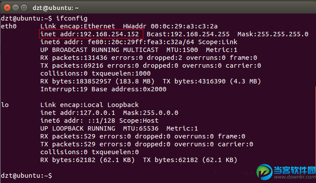Click the www.downkr.com watermark URL

[290, 178]
